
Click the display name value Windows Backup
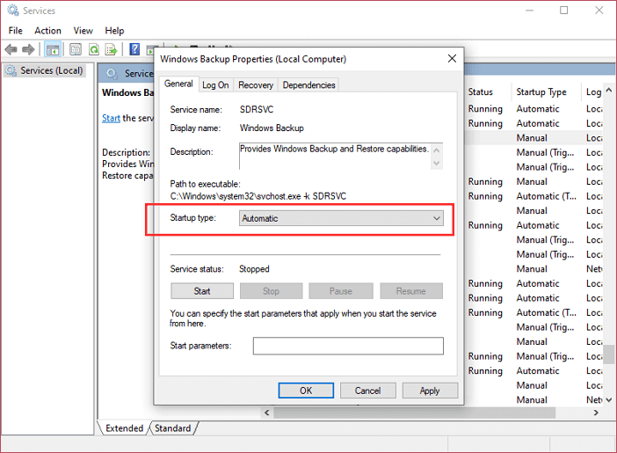point(272,128)
